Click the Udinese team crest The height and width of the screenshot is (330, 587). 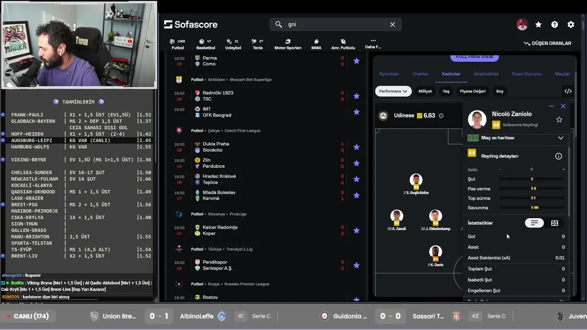pyautogui.click(x=383, y=115)
